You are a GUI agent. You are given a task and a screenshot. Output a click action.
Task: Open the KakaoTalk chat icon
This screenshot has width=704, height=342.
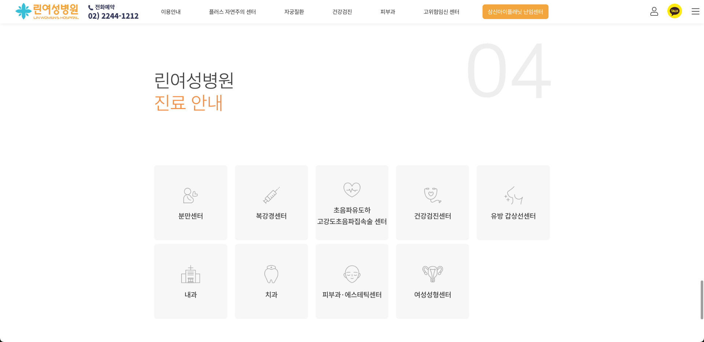point(675,11)
